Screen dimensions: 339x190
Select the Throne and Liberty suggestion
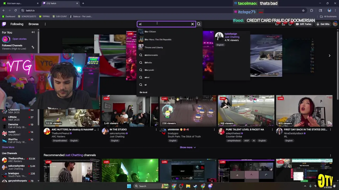click(169, 47)
